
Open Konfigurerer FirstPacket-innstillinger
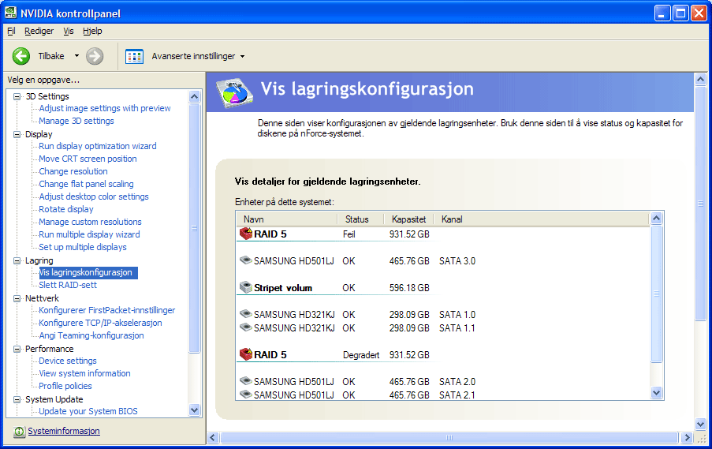[106, 310]
